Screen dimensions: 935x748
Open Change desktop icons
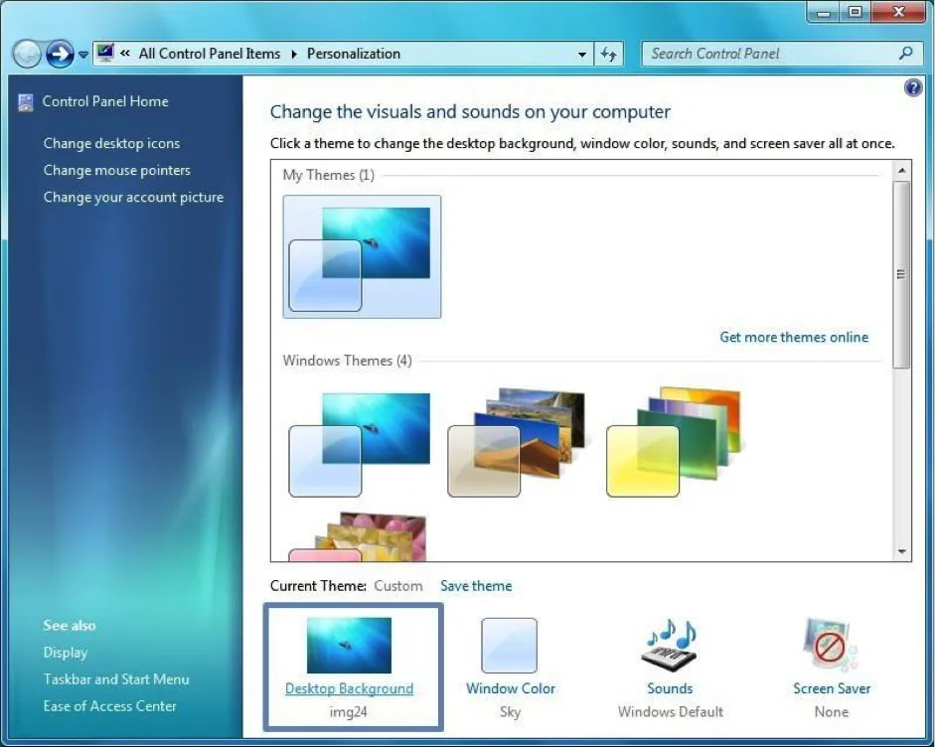pos(111,143)
